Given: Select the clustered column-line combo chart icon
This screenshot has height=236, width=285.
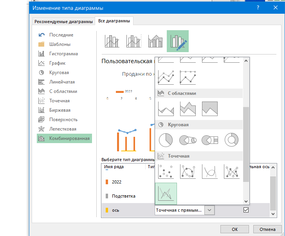Looking at the screenshot, I should click(x=112, y=41).
